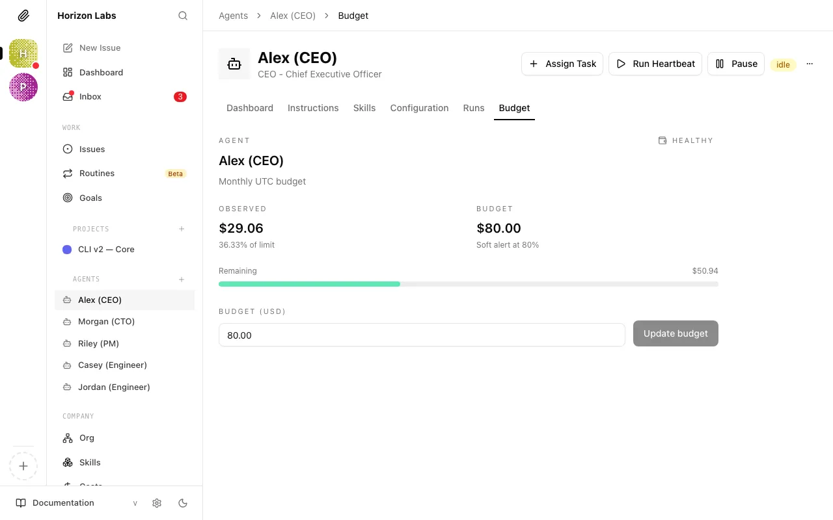Click Run Heartbeat button
The image size is (833, 520).
click(655, 64)
